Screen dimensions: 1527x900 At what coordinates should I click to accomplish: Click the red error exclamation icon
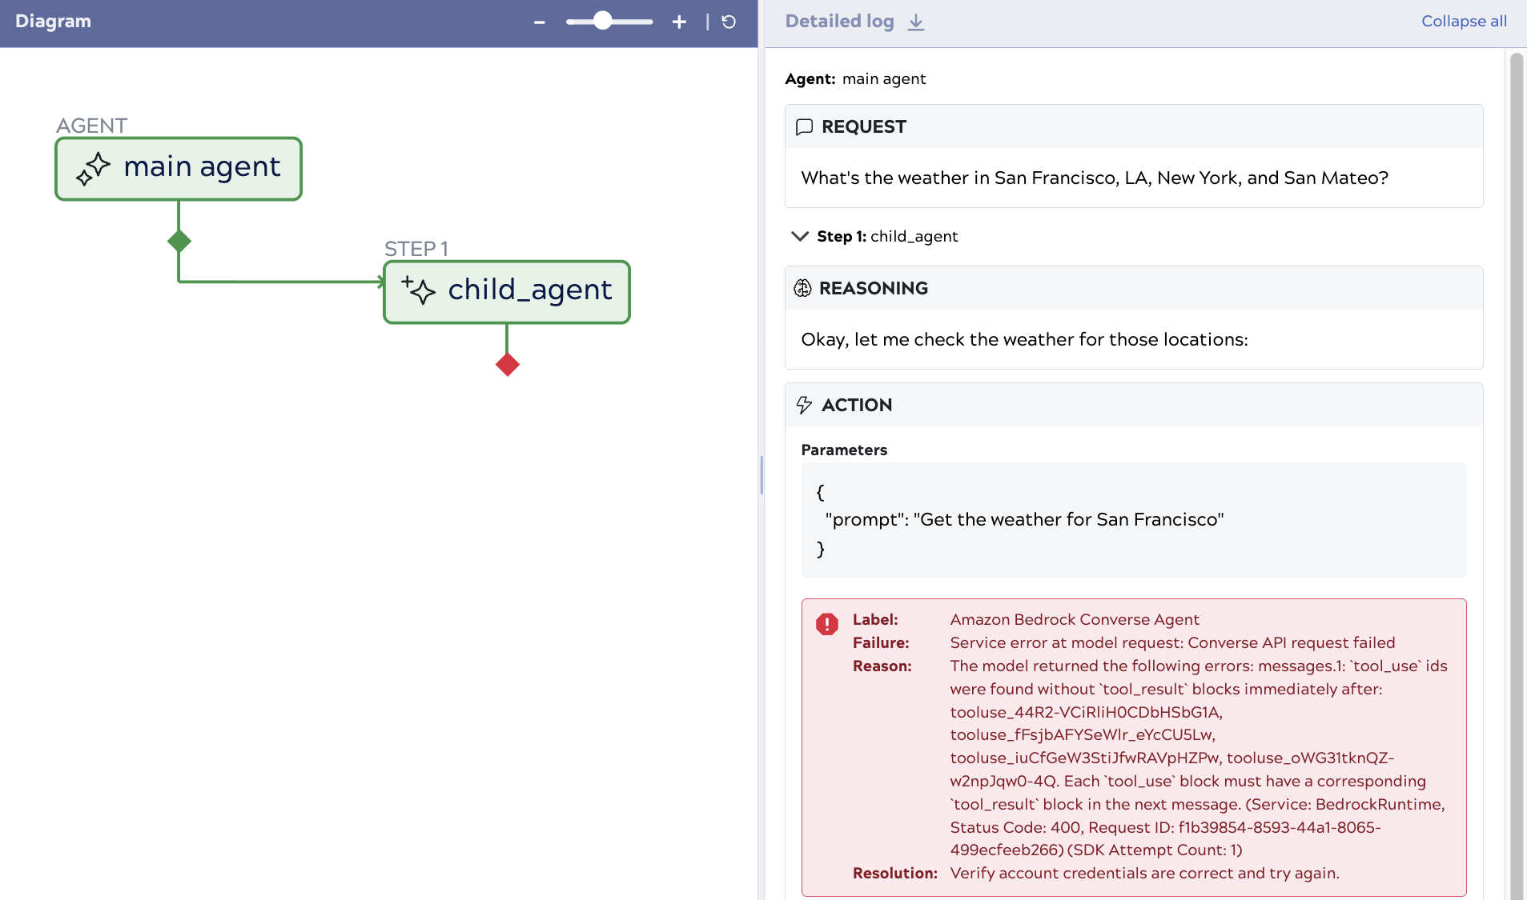point(826,624)
